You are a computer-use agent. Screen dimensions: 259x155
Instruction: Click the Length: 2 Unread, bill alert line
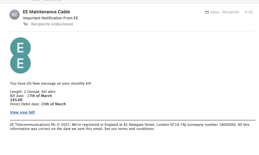pos(33,92)
